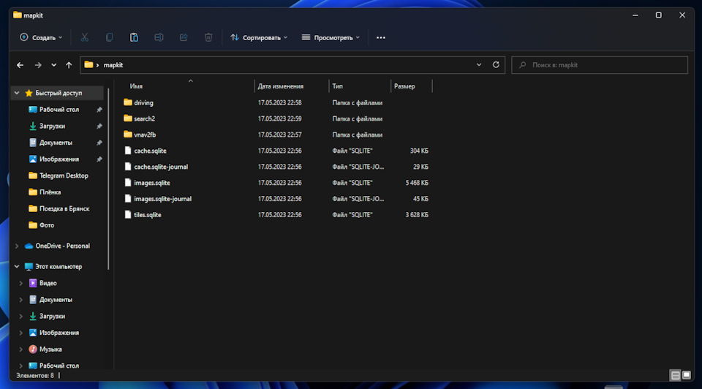Click the Delete trash icon

(x=208, y=37)
